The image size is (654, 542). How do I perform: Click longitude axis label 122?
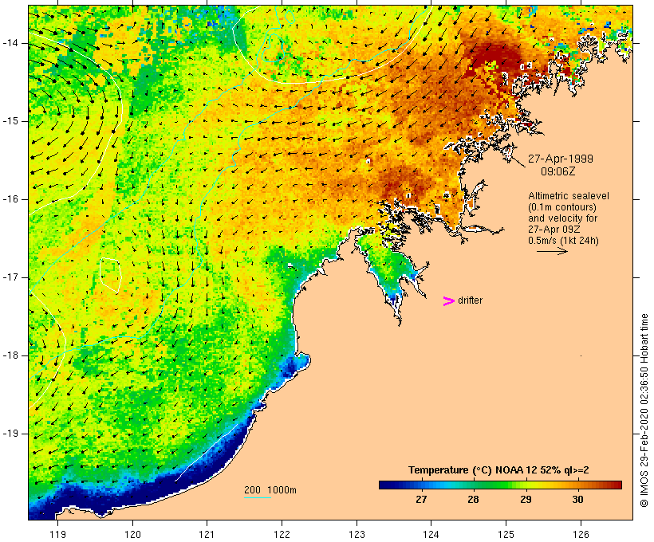[x=282, y=534]
